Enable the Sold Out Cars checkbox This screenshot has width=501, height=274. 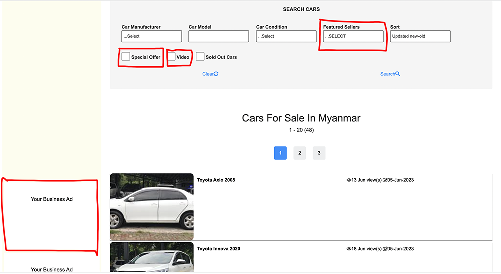click(x=200, y=57)
